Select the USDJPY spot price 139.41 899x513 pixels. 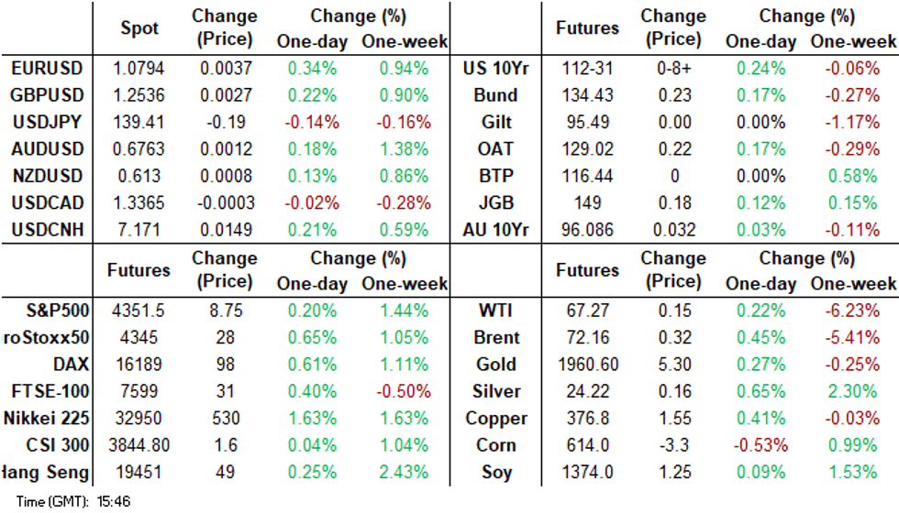click(139, 122)
